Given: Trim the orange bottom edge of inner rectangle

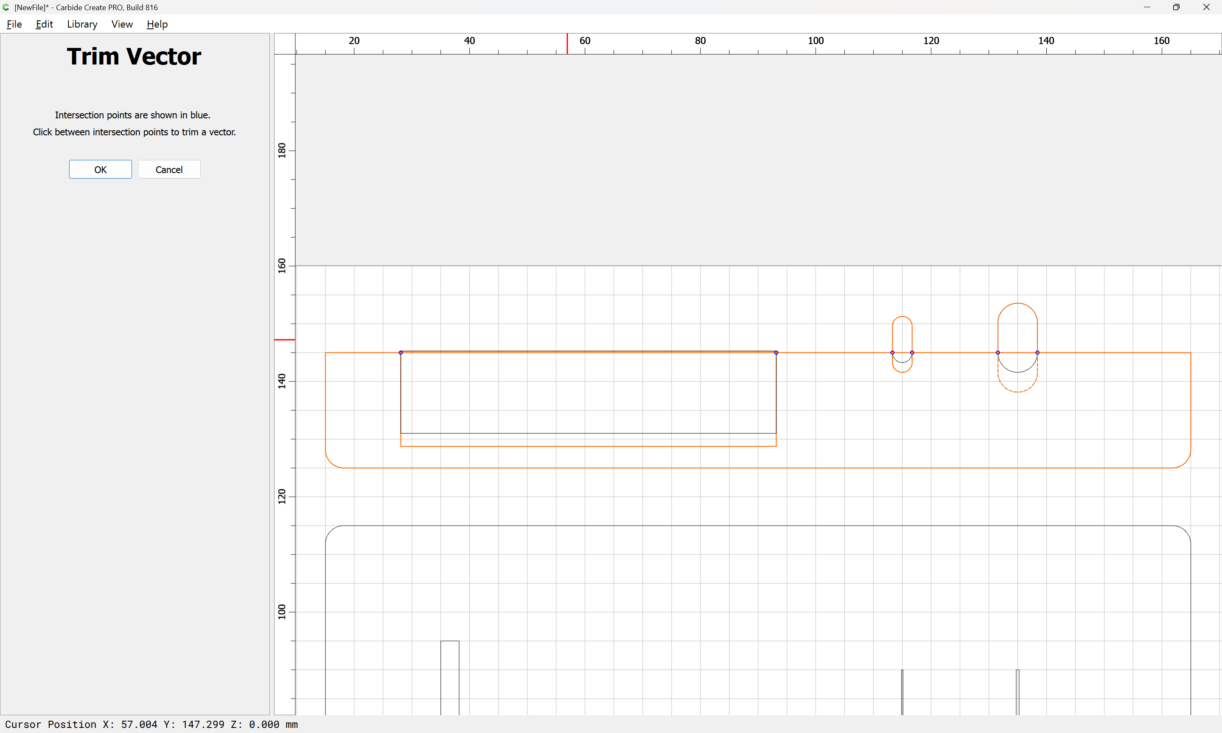Looking at the screenshot, I should 588,446.
